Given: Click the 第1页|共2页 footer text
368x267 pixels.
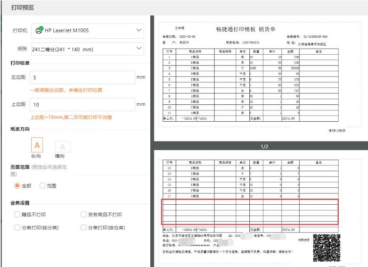Looking at the screenshot, I should pyautogui.click(x=337, y=131).
